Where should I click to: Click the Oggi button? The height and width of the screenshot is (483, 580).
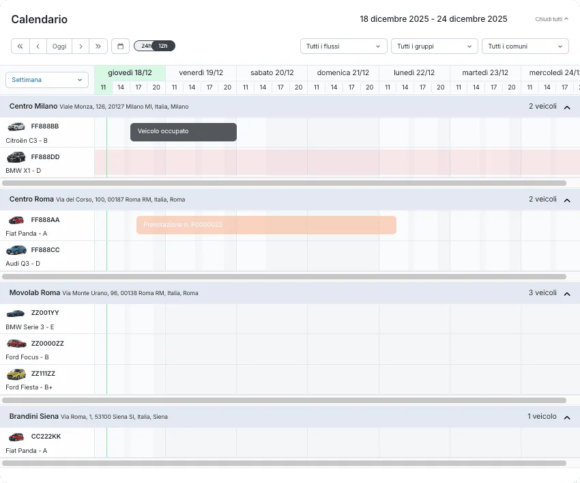click(59, 46)
